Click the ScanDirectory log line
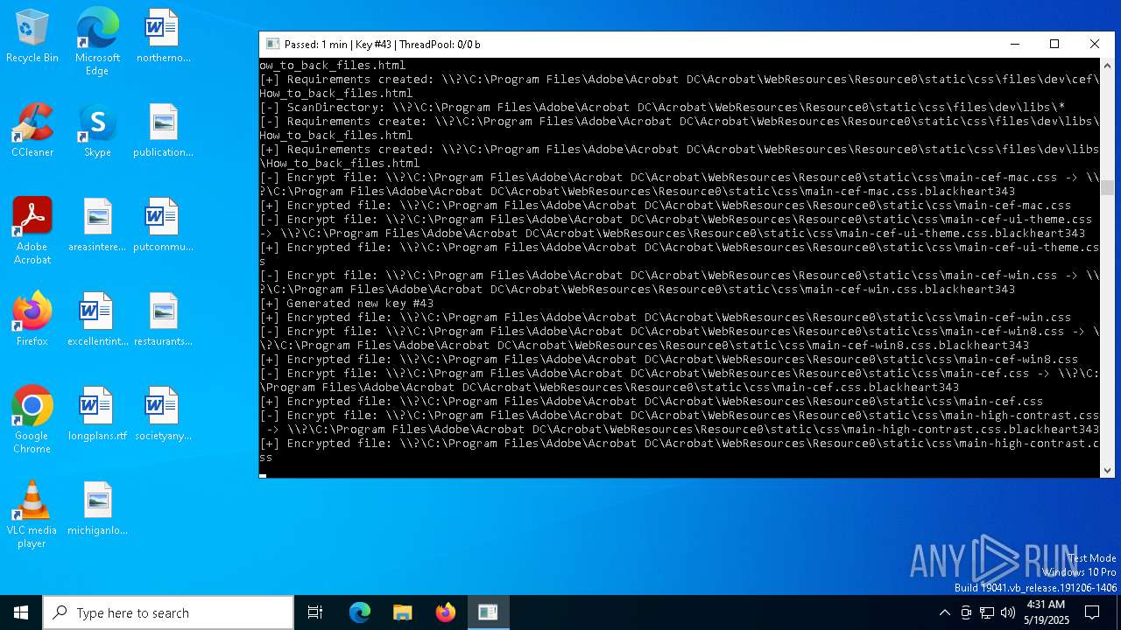Image resolution: width=1121 pixels, height=630 pixels. (x=662, y=108)
